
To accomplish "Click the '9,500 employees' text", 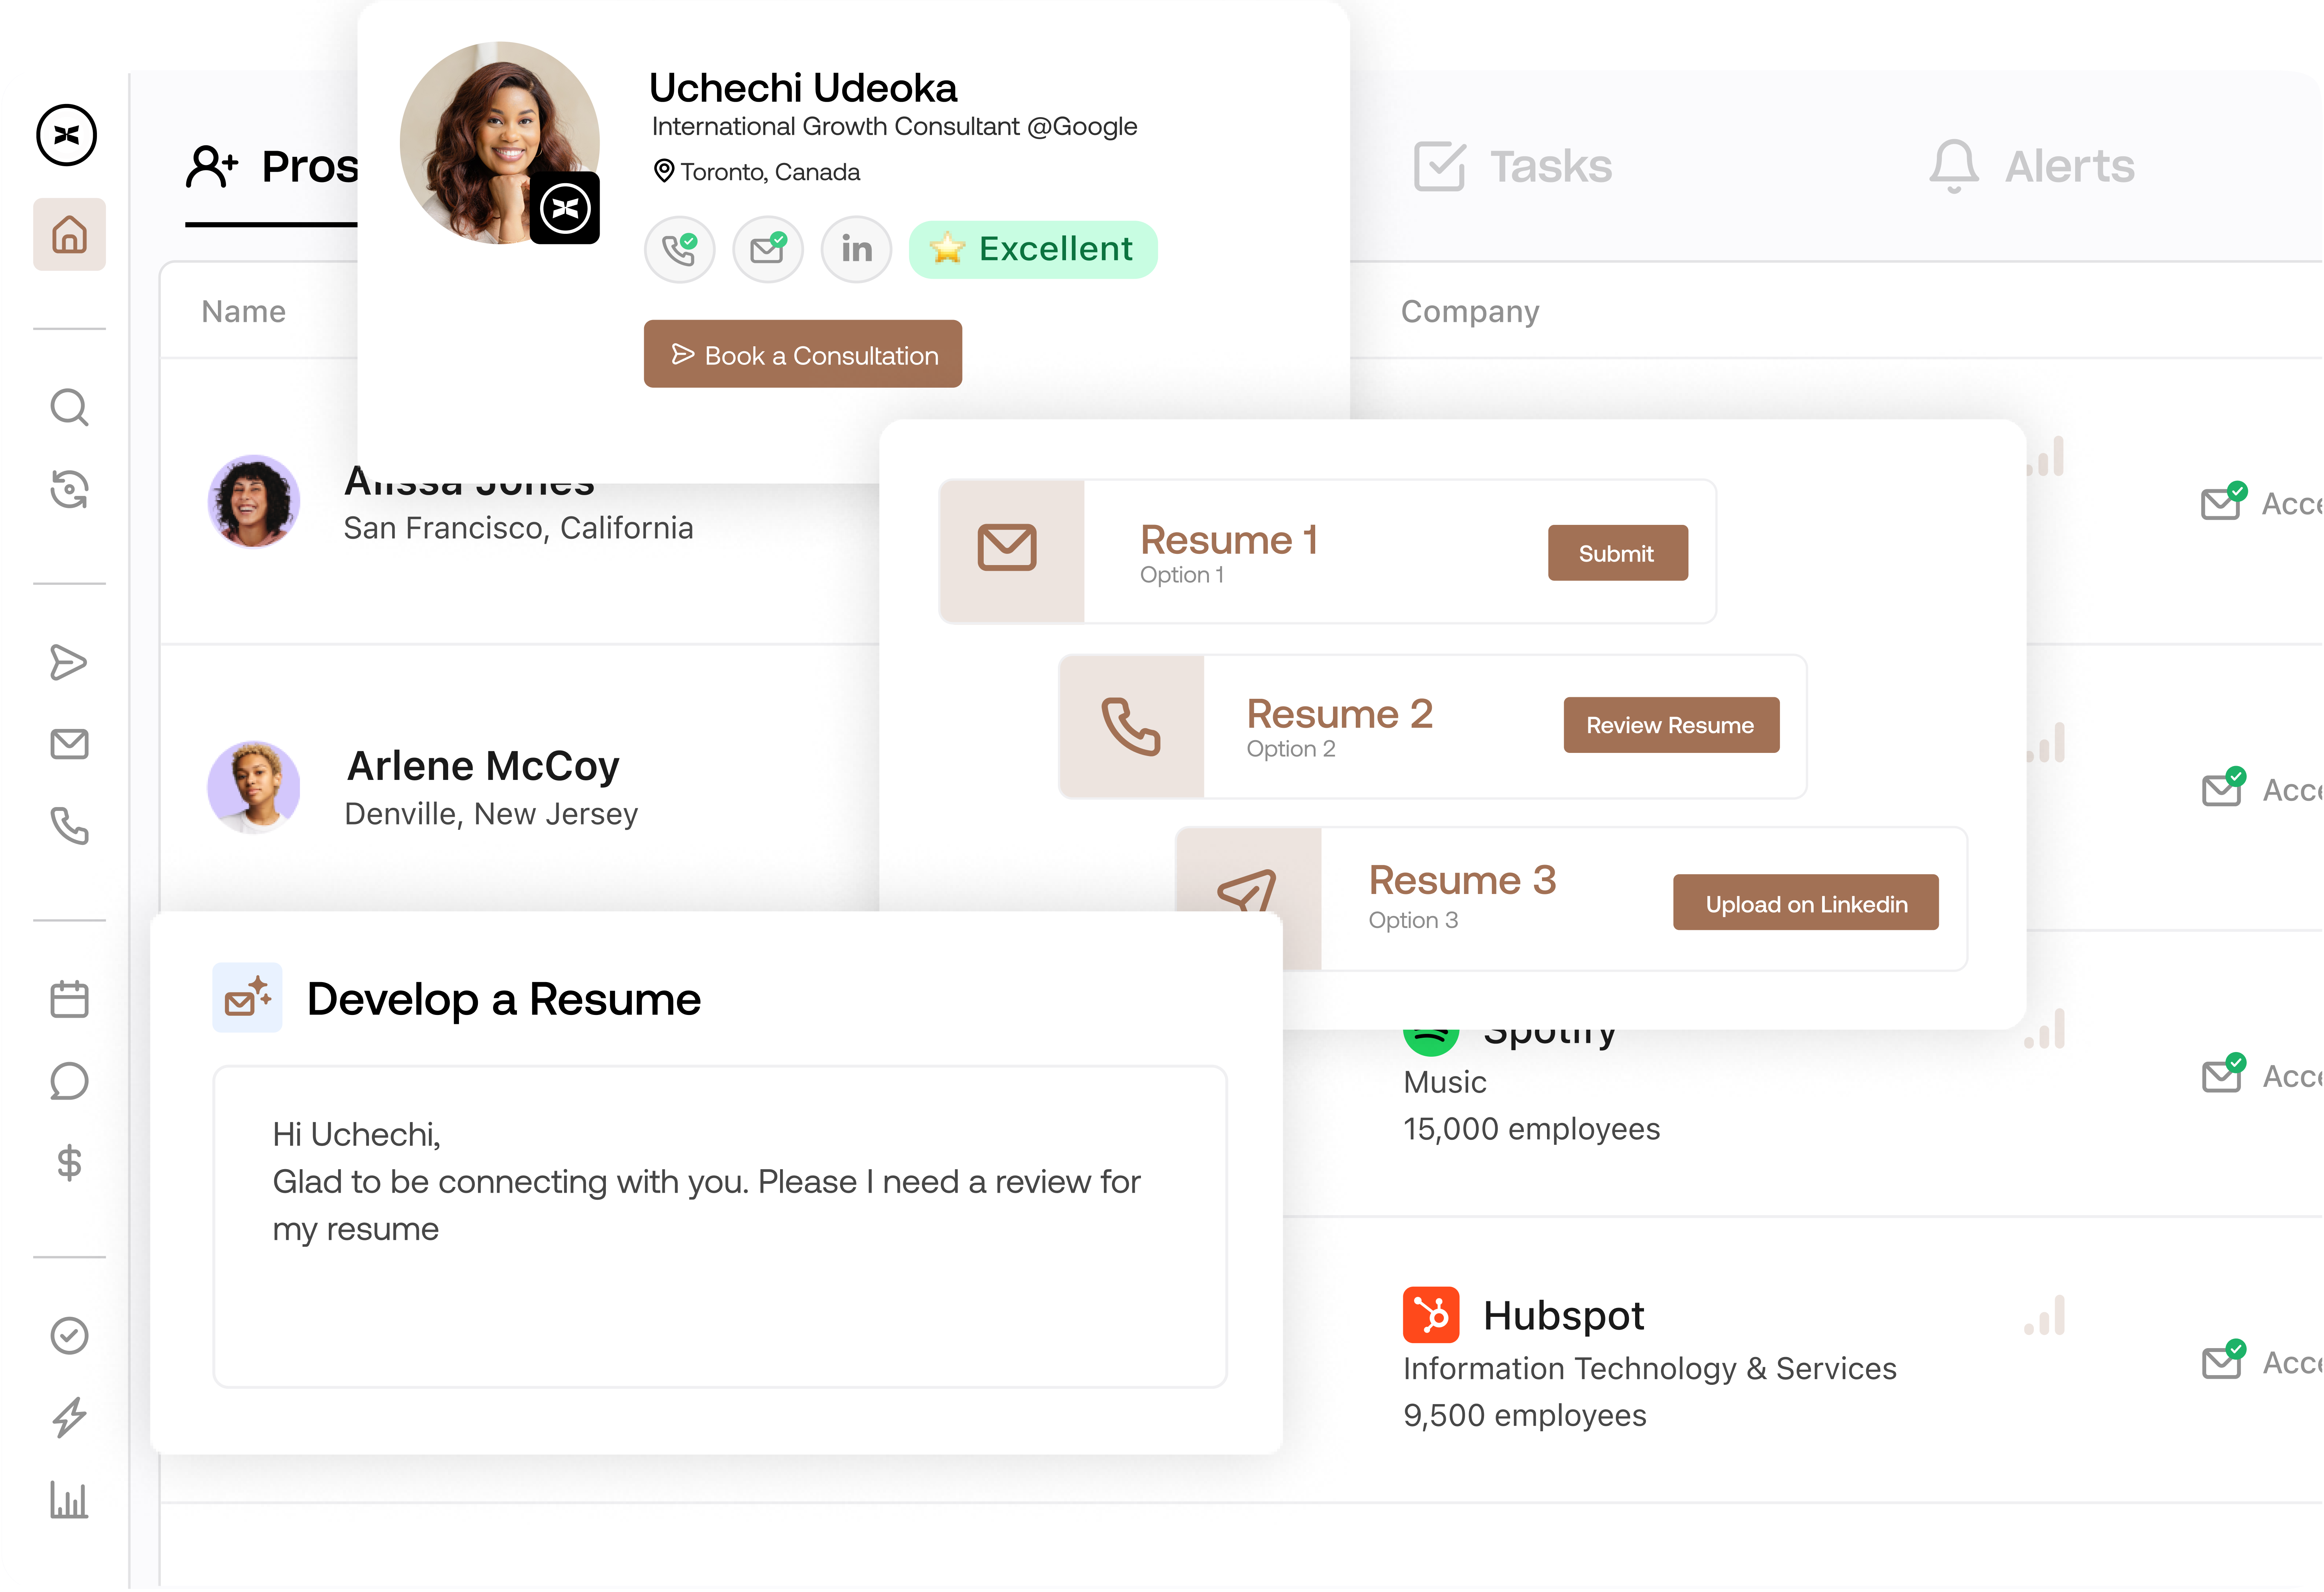I will [x=1525, y=1416].
